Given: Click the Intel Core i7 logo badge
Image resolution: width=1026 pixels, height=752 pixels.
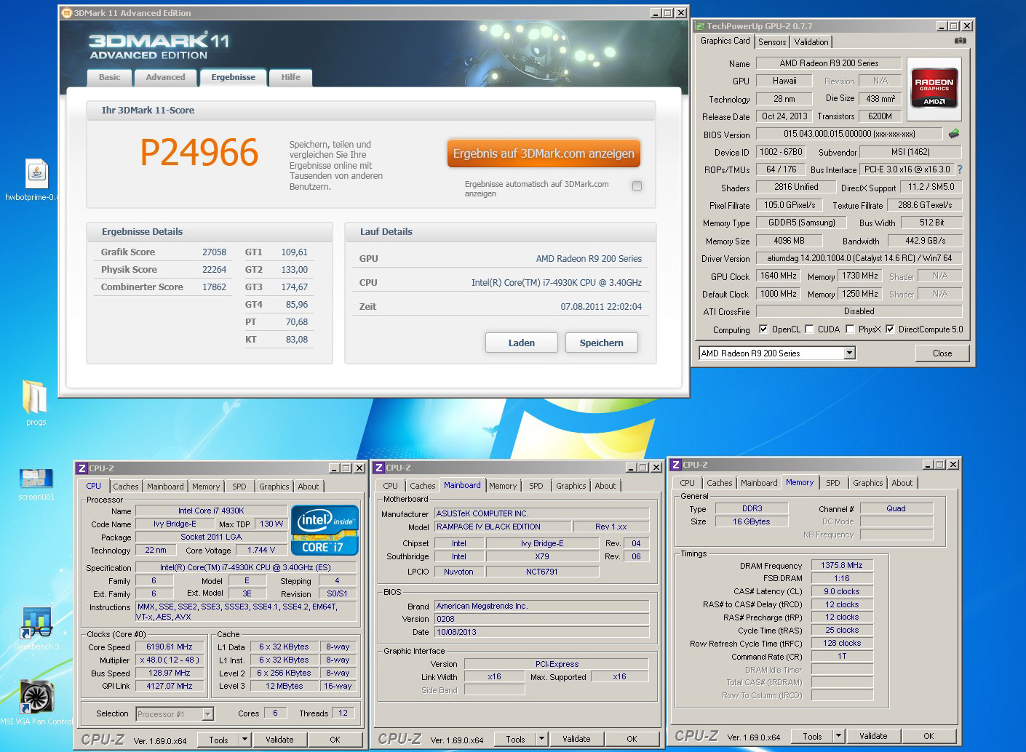Looking at the screenshot, I should tap(325, 530).
